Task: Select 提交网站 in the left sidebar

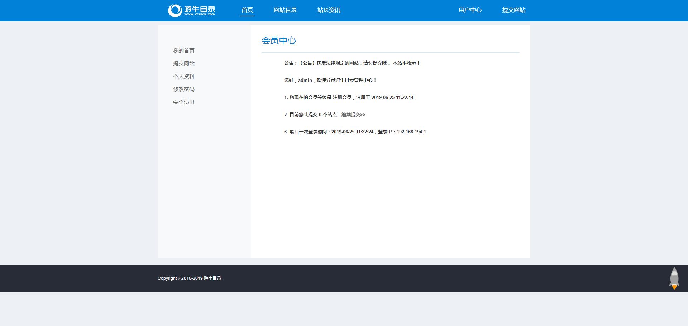Action: pos(183,64)
